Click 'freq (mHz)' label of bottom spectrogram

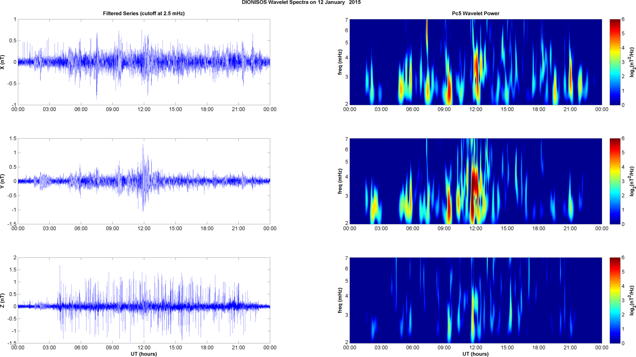(x=340, y=300)
